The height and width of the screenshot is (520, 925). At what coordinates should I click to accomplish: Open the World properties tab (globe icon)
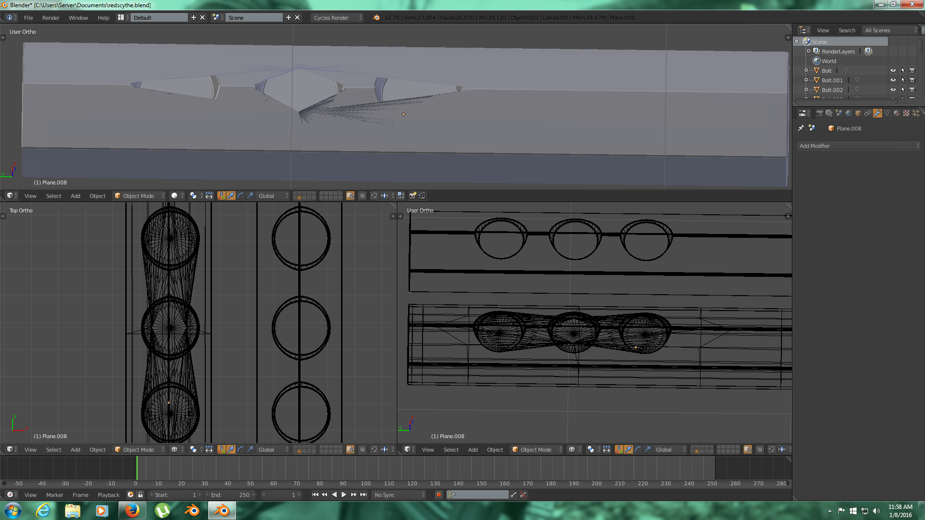(x=848, y=113)
